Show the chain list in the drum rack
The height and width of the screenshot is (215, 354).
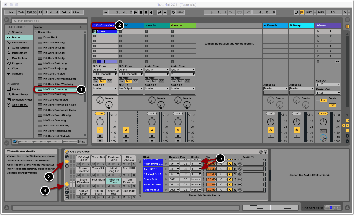pyautogui.click(x=67, y=161)
